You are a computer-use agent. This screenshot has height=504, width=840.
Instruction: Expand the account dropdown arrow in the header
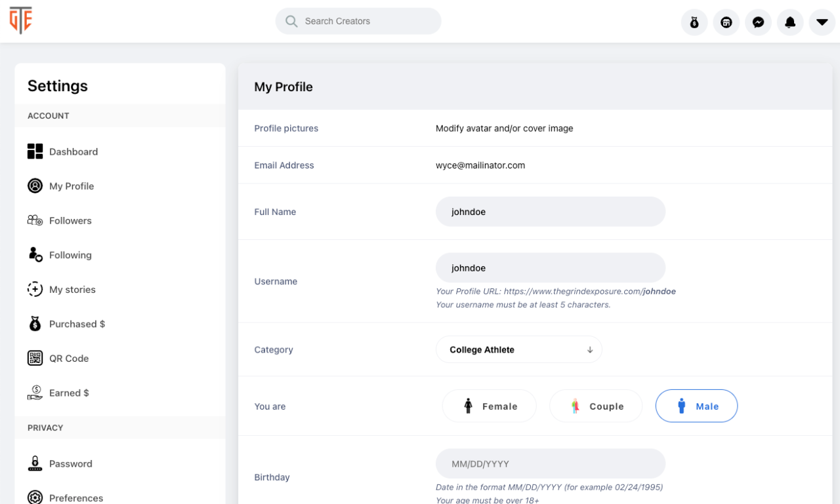(822, 22)
